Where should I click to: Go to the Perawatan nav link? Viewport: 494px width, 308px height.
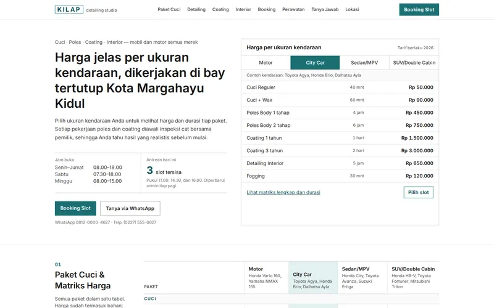coord(293,9)
